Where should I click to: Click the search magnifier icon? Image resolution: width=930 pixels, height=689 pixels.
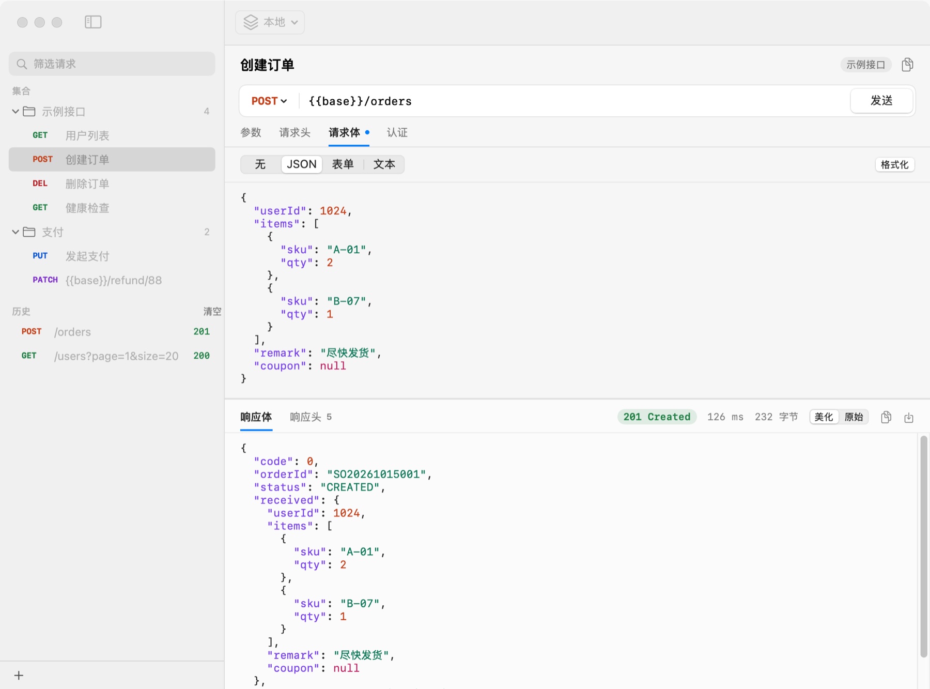click(22, 64)
